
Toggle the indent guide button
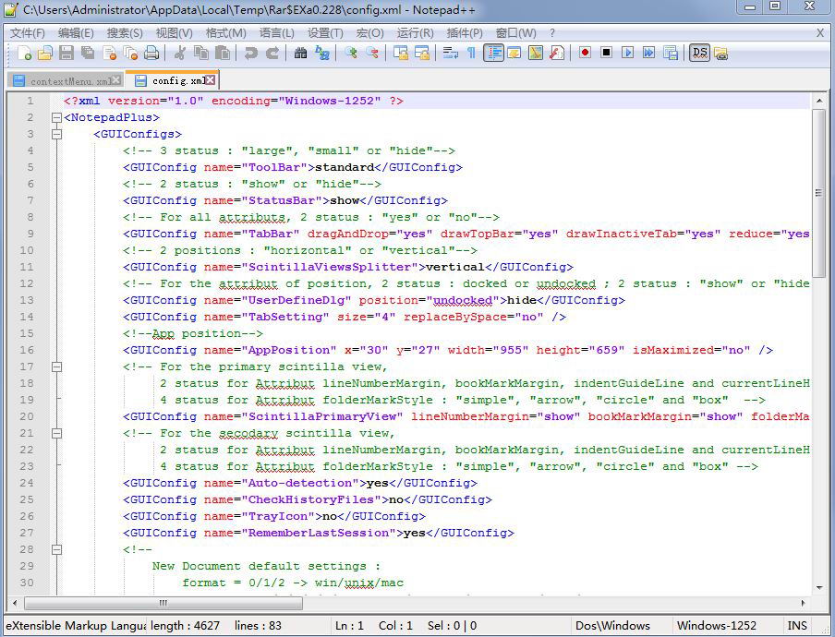click(x=493, y=53)
